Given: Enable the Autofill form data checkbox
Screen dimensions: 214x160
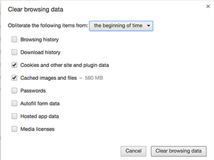Looking at the screenshot, I should pos(14,103).
